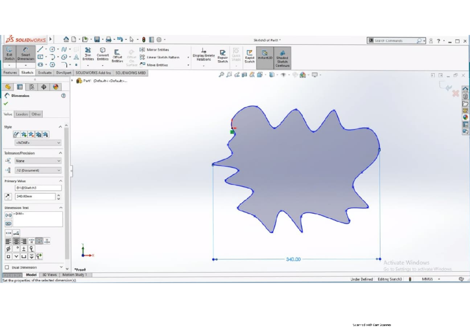Click the green checkmark to accept dimension
Screen dimensions: 470x332
pyautogui.click(x=6, y=104)
